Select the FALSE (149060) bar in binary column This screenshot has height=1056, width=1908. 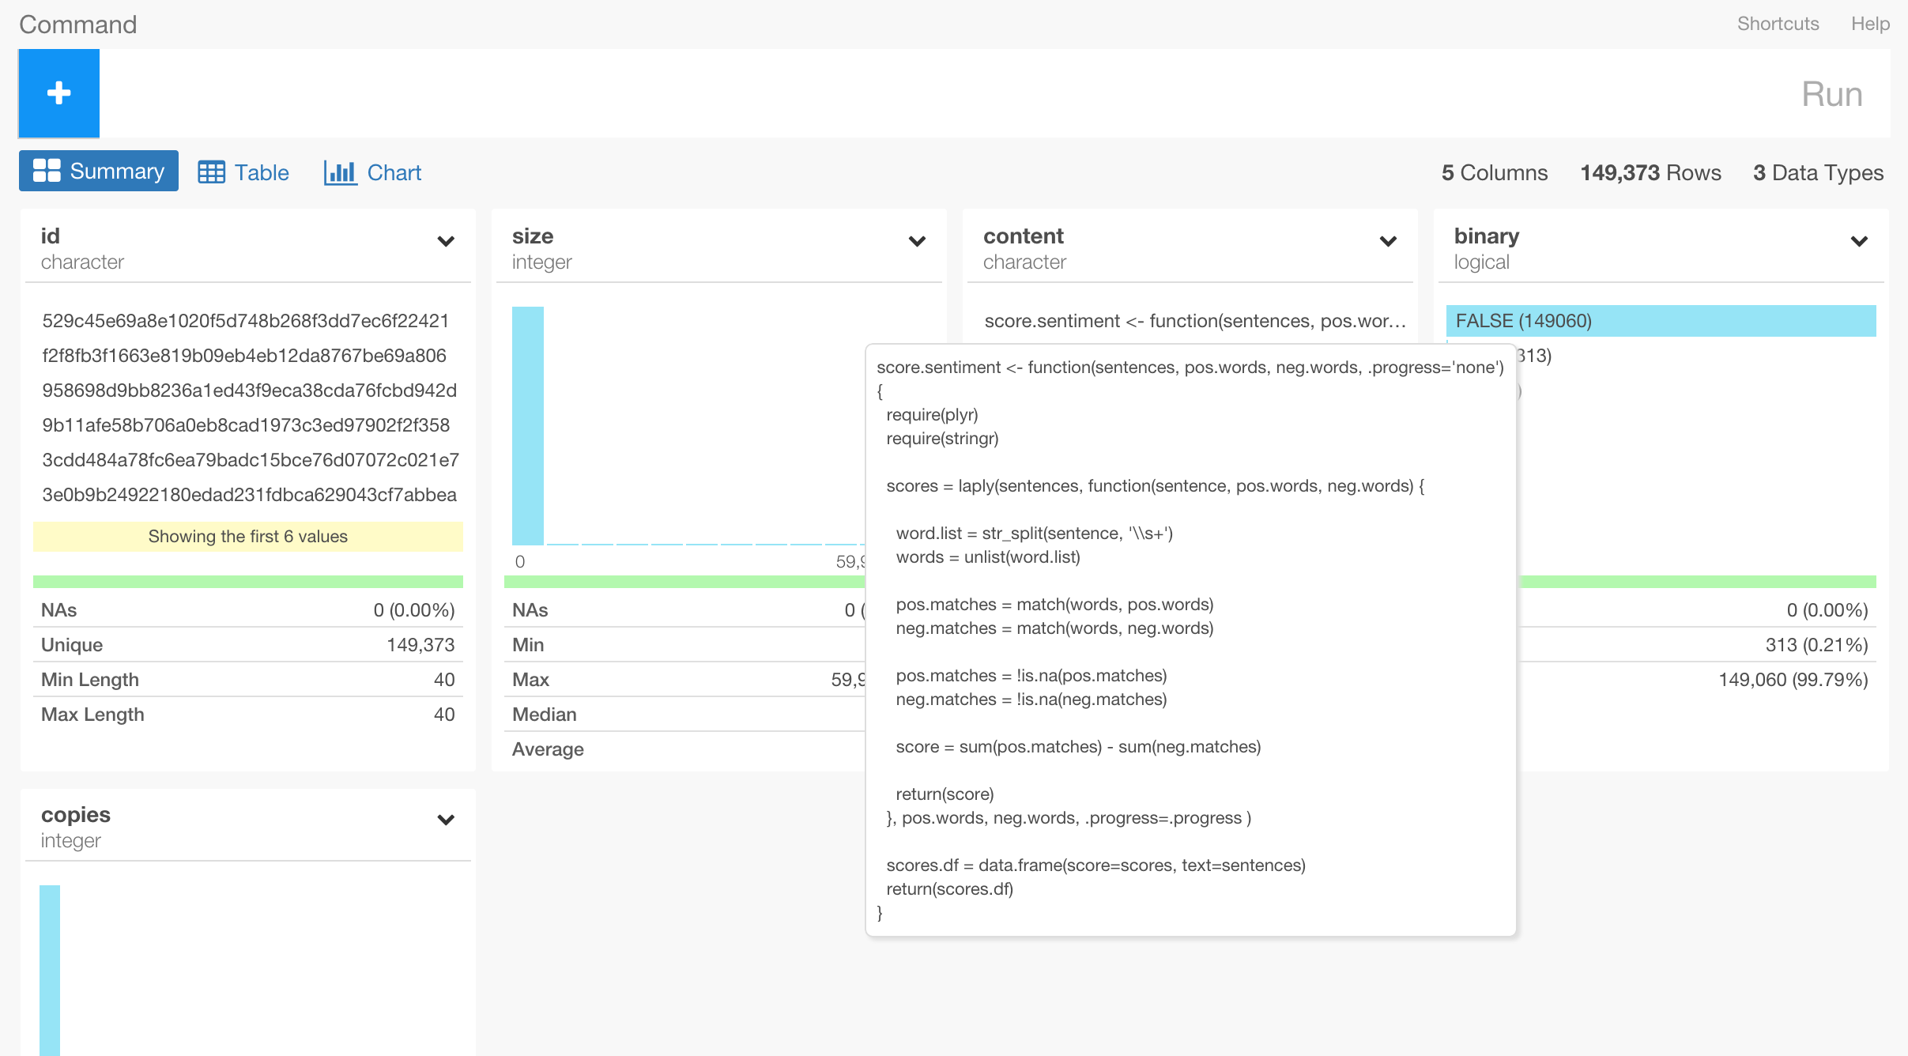(1661, 321)
